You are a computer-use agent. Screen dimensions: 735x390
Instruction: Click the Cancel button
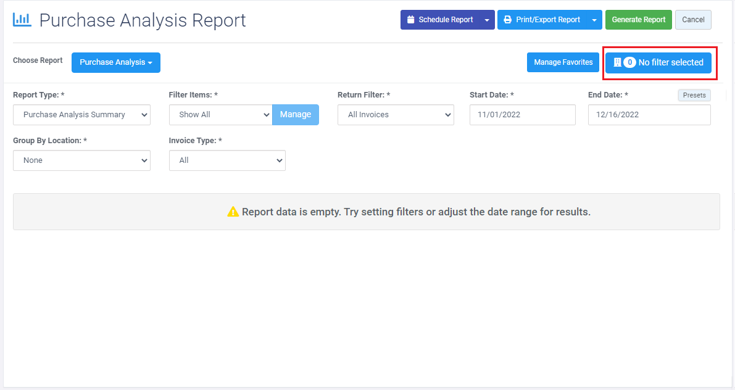pos(693,20)
